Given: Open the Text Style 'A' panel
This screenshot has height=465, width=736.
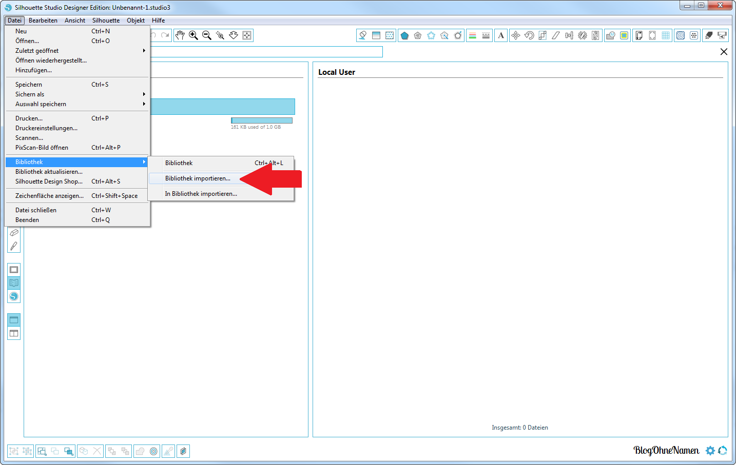Looking at the screenshot, I should [x=501, y=35].
